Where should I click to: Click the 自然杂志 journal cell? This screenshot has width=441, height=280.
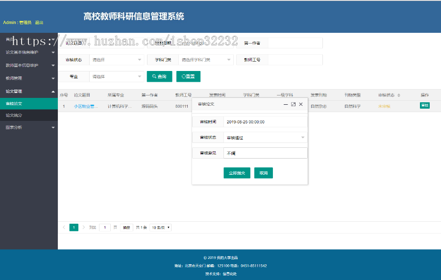click(318, 106)
